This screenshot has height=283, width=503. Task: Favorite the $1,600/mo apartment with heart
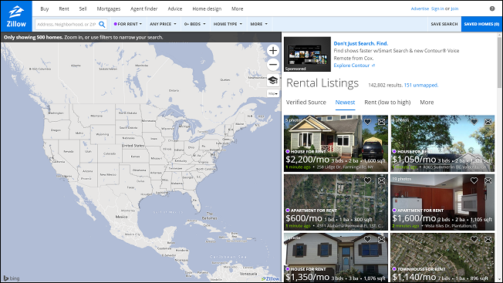[x=474, y=180]
